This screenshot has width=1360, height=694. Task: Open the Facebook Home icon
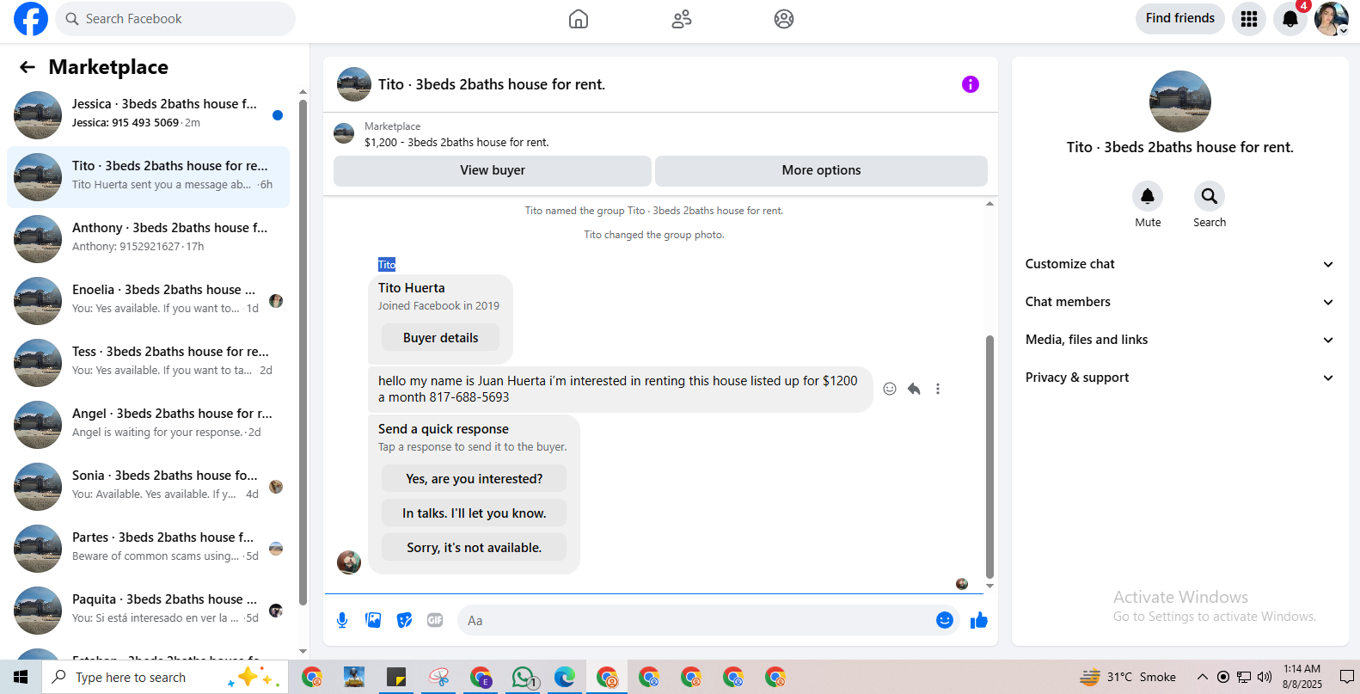[x=579, y=19]
